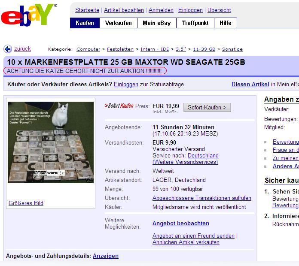Open the Deutschland shipping link
The width and height of the screenshot is (299, 266).
tap(203, 156)
